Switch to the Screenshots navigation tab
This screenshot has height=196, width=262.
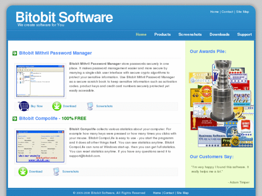pyautogui.click(x=190, y=35)
